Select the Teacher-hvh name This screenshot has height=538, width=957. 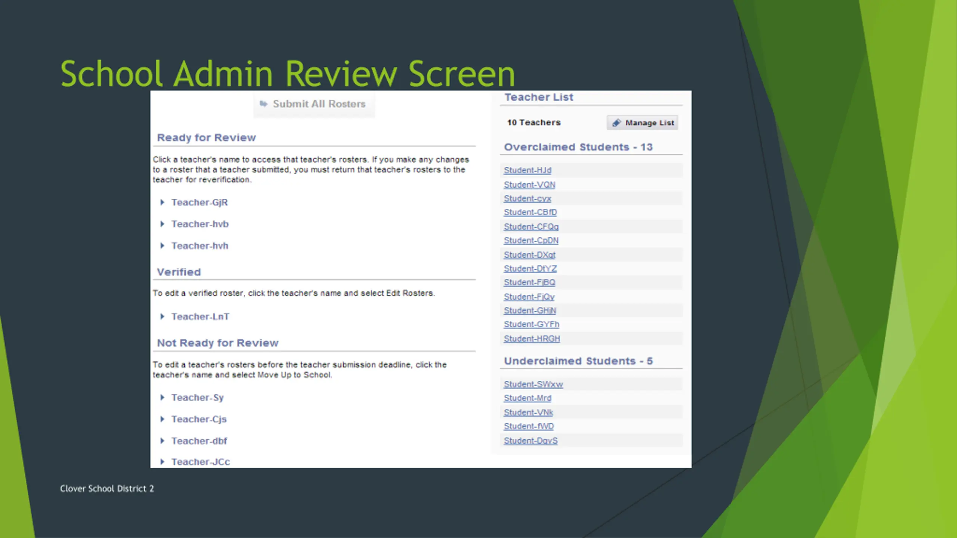tap(200, 246)
